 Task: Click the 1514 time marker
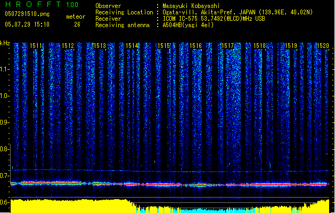[132, 46]
